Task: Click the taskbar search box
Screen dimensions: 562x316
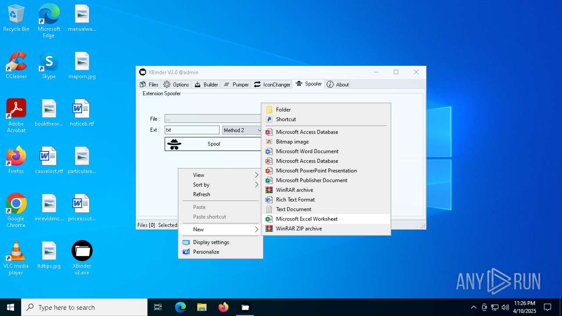Action: pyautogui.click(x=84, y=307)
